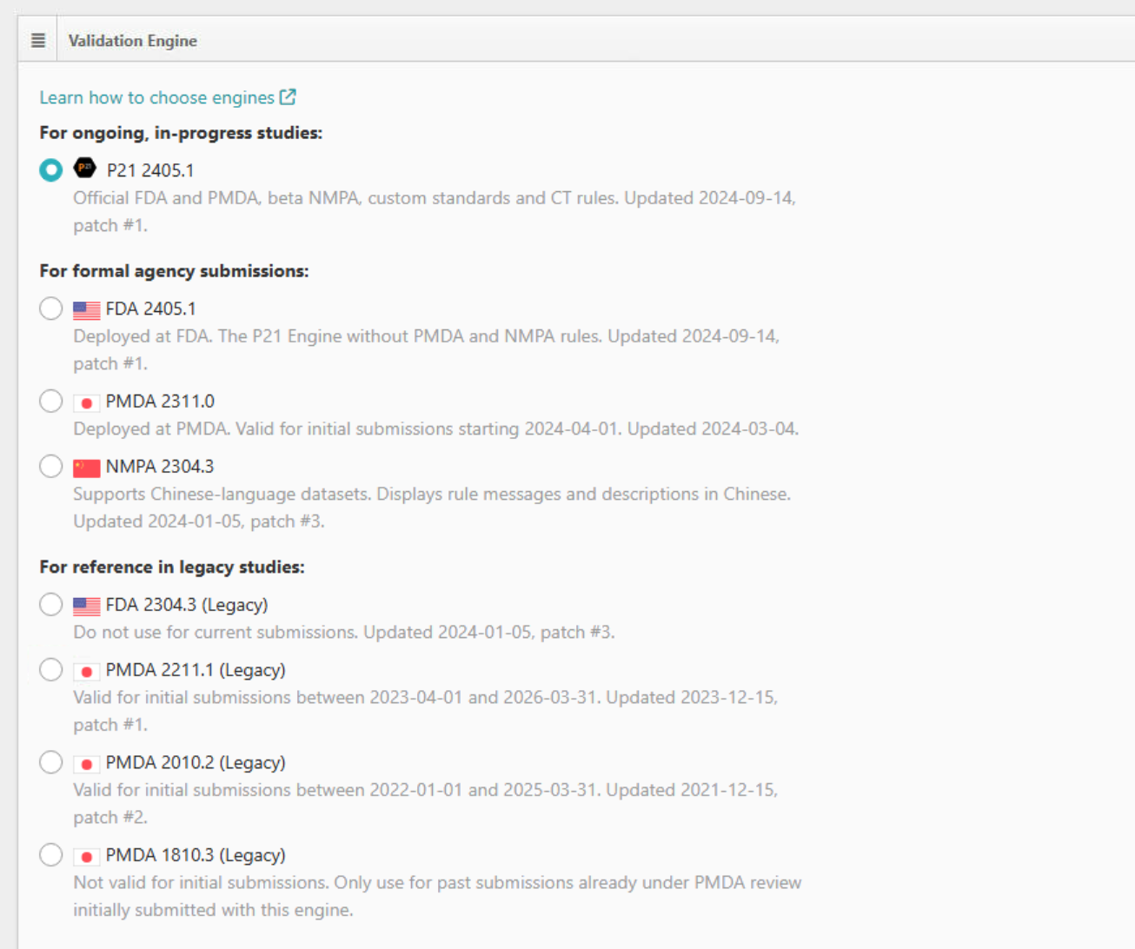Screen dimensions: 1135x949
Task: Click the PMDA 2211.1 (Legacy) label
Action: 196,669
